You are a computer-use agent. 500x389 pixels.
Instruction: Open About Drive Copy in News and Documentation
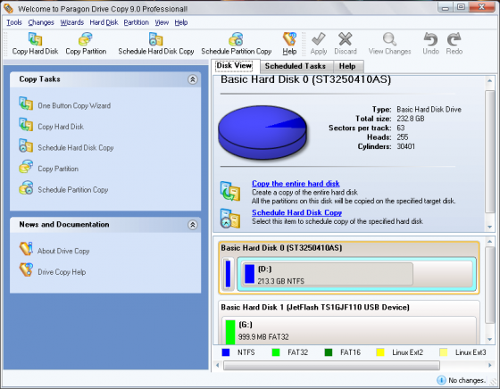click(x=63, y=251)
